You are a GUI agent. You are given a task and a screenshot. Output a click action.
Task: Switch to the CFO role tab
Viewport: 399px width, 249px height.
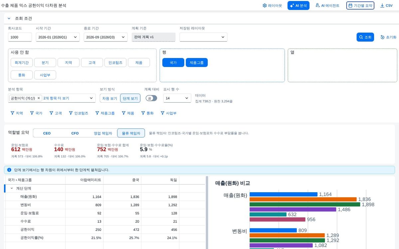75,133
